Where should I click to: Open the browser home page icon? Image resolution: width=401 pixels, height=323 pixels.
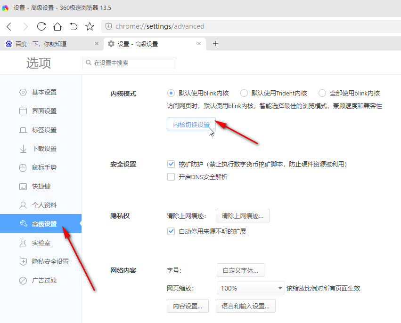click(57, 26)
